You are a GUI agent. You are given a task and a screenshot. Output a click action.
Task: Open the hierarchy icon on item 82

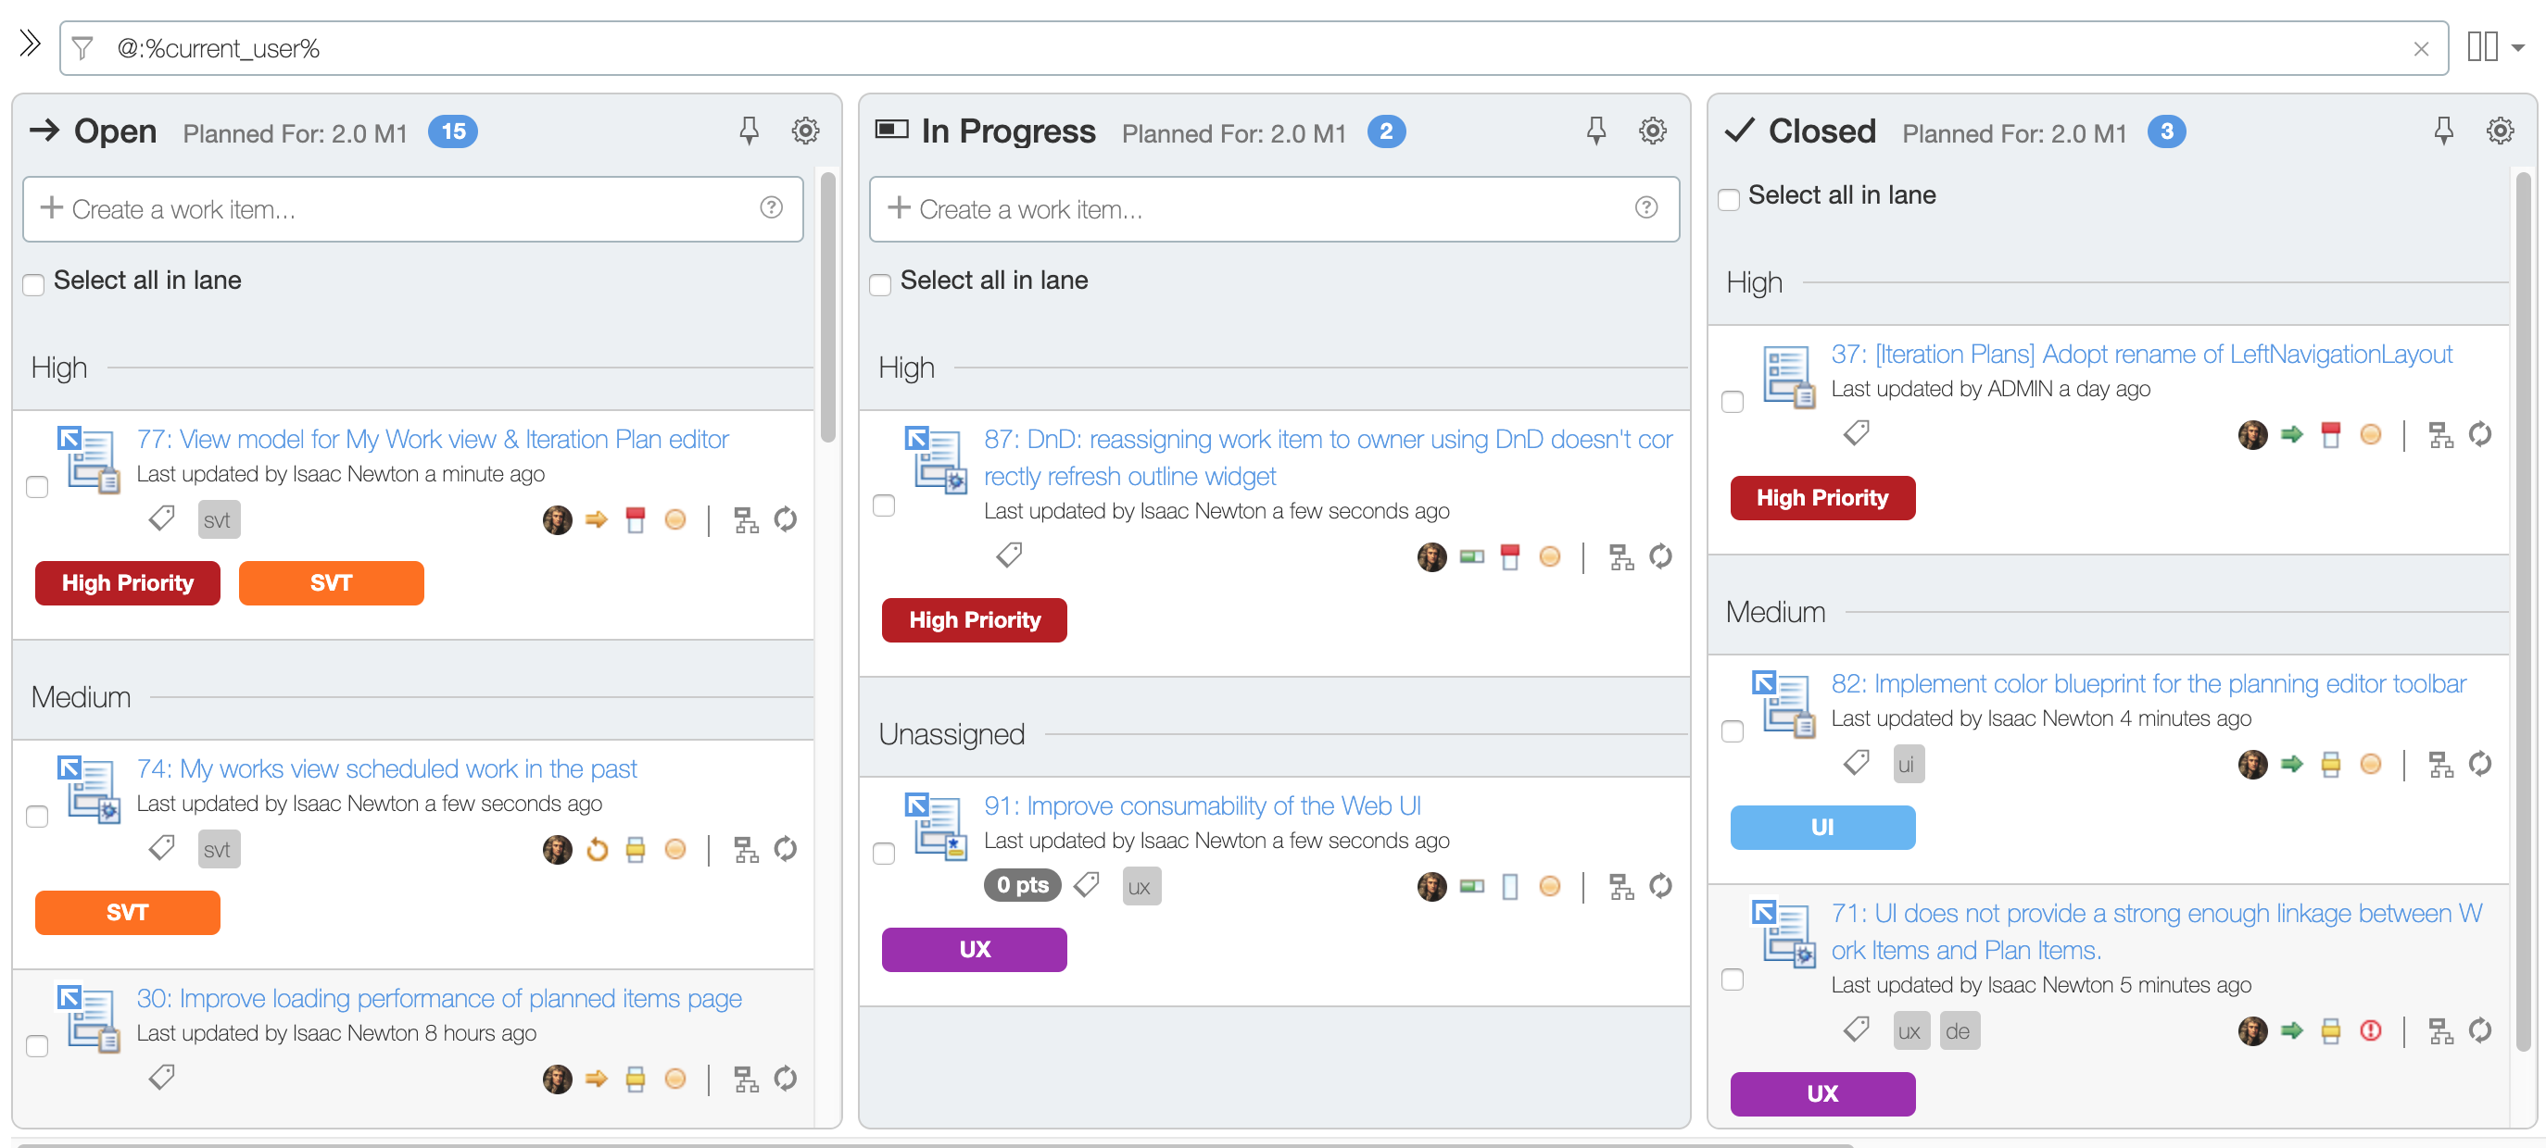tap(2440, 764)
